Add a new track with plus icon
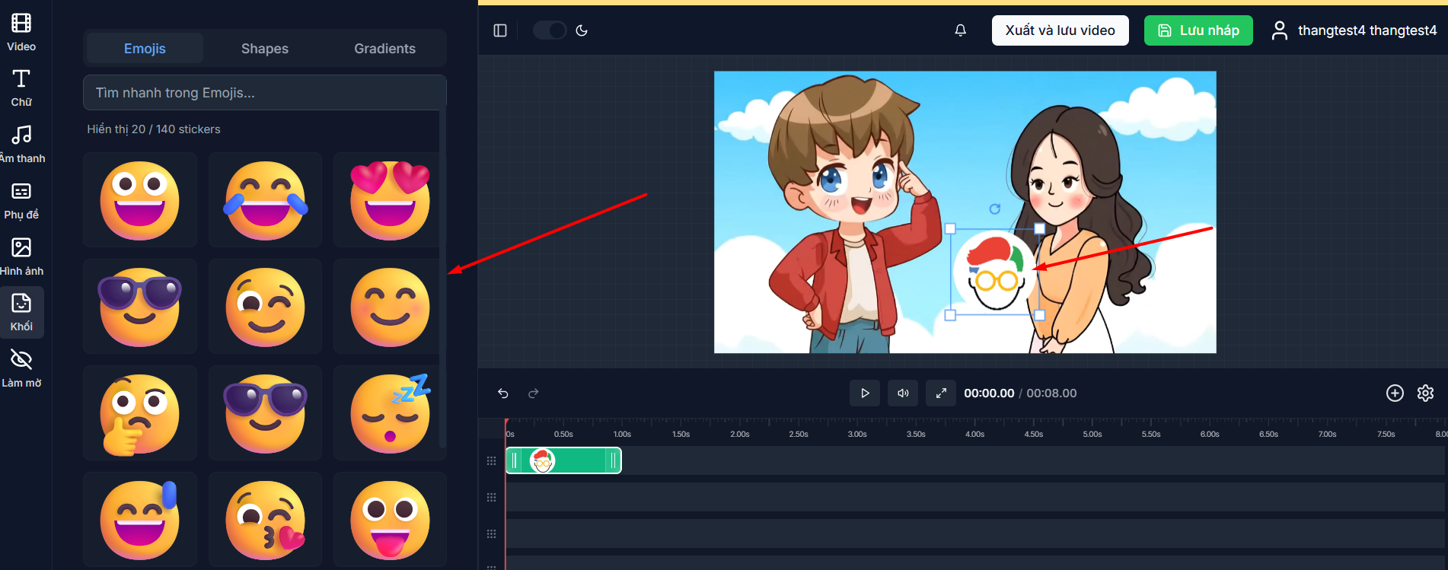 pyautogui.click(x=1395, y=393)
